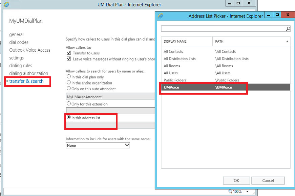Click Internet Explorer icon in Address List Picker title bar
This screenshot has height=196, width=295.
(160, 16)
